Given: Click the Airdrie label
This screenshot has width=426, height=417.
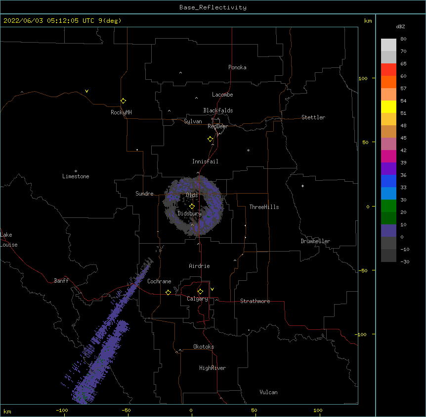Looking at the screenshot, I should pos(200,266).
